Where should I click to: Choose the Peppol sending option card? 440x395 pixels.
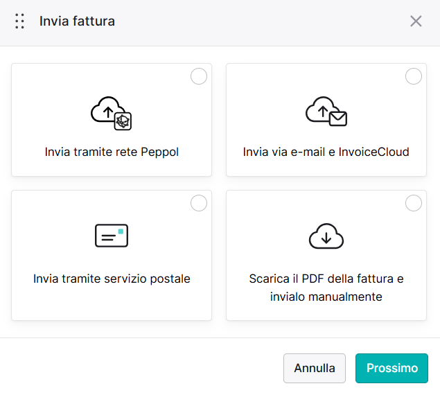112,120
